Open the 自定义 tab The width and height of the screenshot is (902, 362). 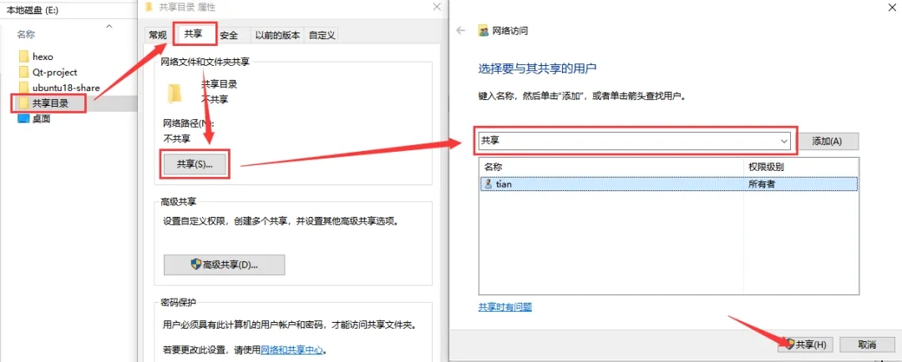[322, 35]
